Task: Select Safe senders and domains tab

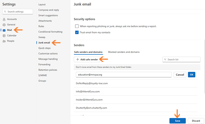Action: [x=88, y=52]
